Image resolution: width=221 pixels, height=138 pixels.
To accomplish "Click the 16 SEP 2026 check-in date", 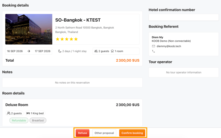I will [x=15, y=51].
